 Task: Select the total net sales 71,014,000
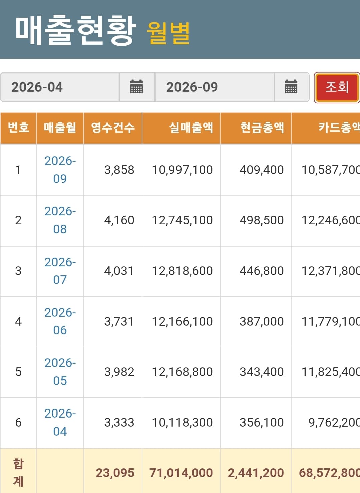(x=181, y=473)
